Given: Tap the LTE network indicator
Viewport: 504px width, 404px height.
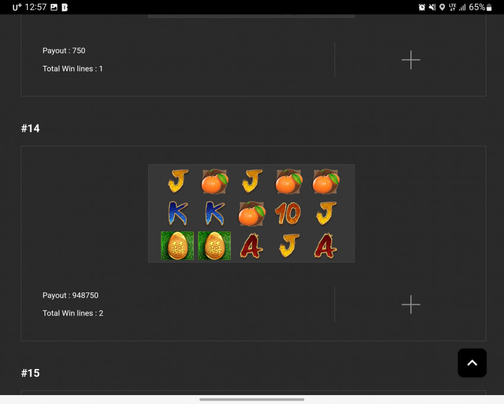Looking at the screenshot, I should pos(452,7).
